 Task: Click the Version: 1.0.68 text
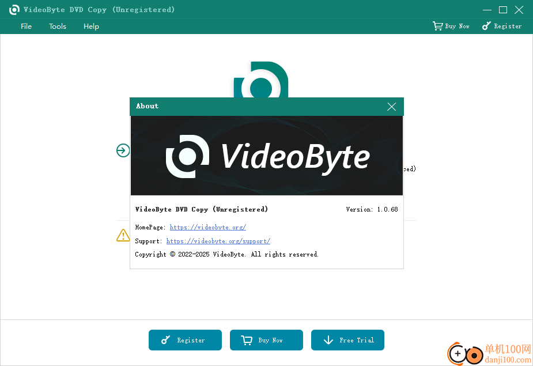(372, 209)
